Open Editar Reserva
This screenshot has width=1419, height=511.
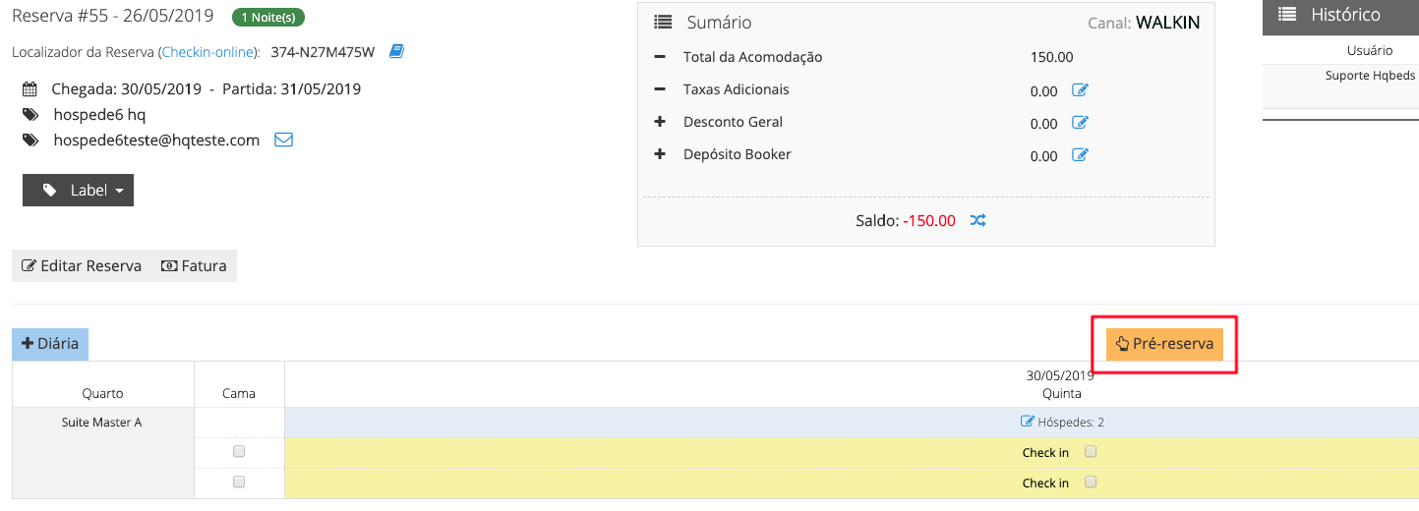pos(82,266)
